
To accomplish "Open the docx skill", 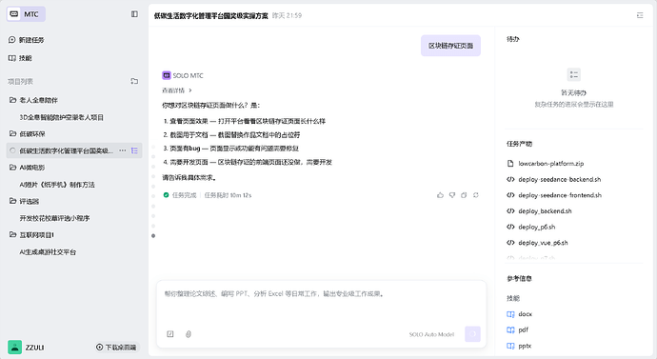I will tap(520, 314).
